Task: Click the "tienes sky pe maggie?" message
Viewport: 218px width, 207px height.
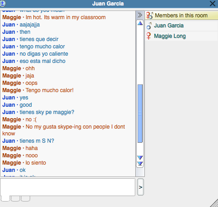Action: pos(47,112)
